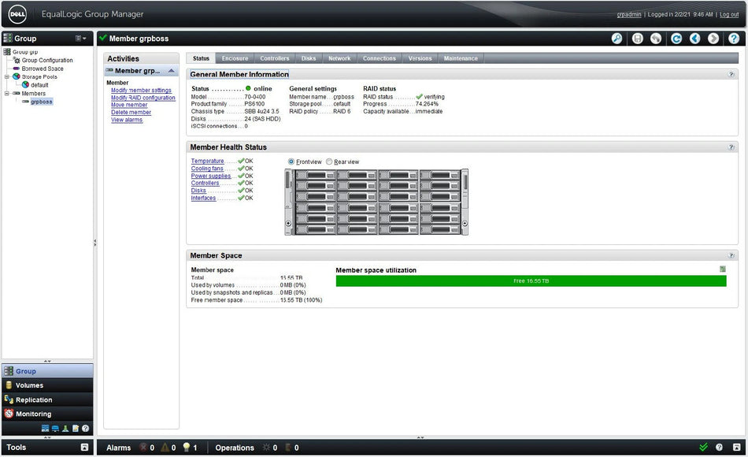Click the running operations gear icon

pyautogui.click(x=266, y=448)
